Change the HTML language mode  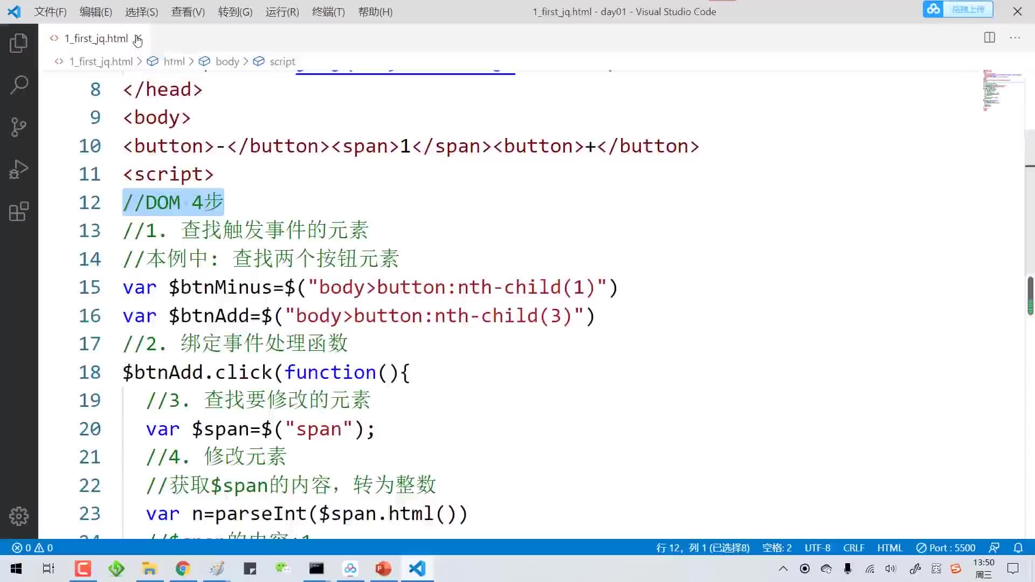pyautogui.click(x=889, y=548)
